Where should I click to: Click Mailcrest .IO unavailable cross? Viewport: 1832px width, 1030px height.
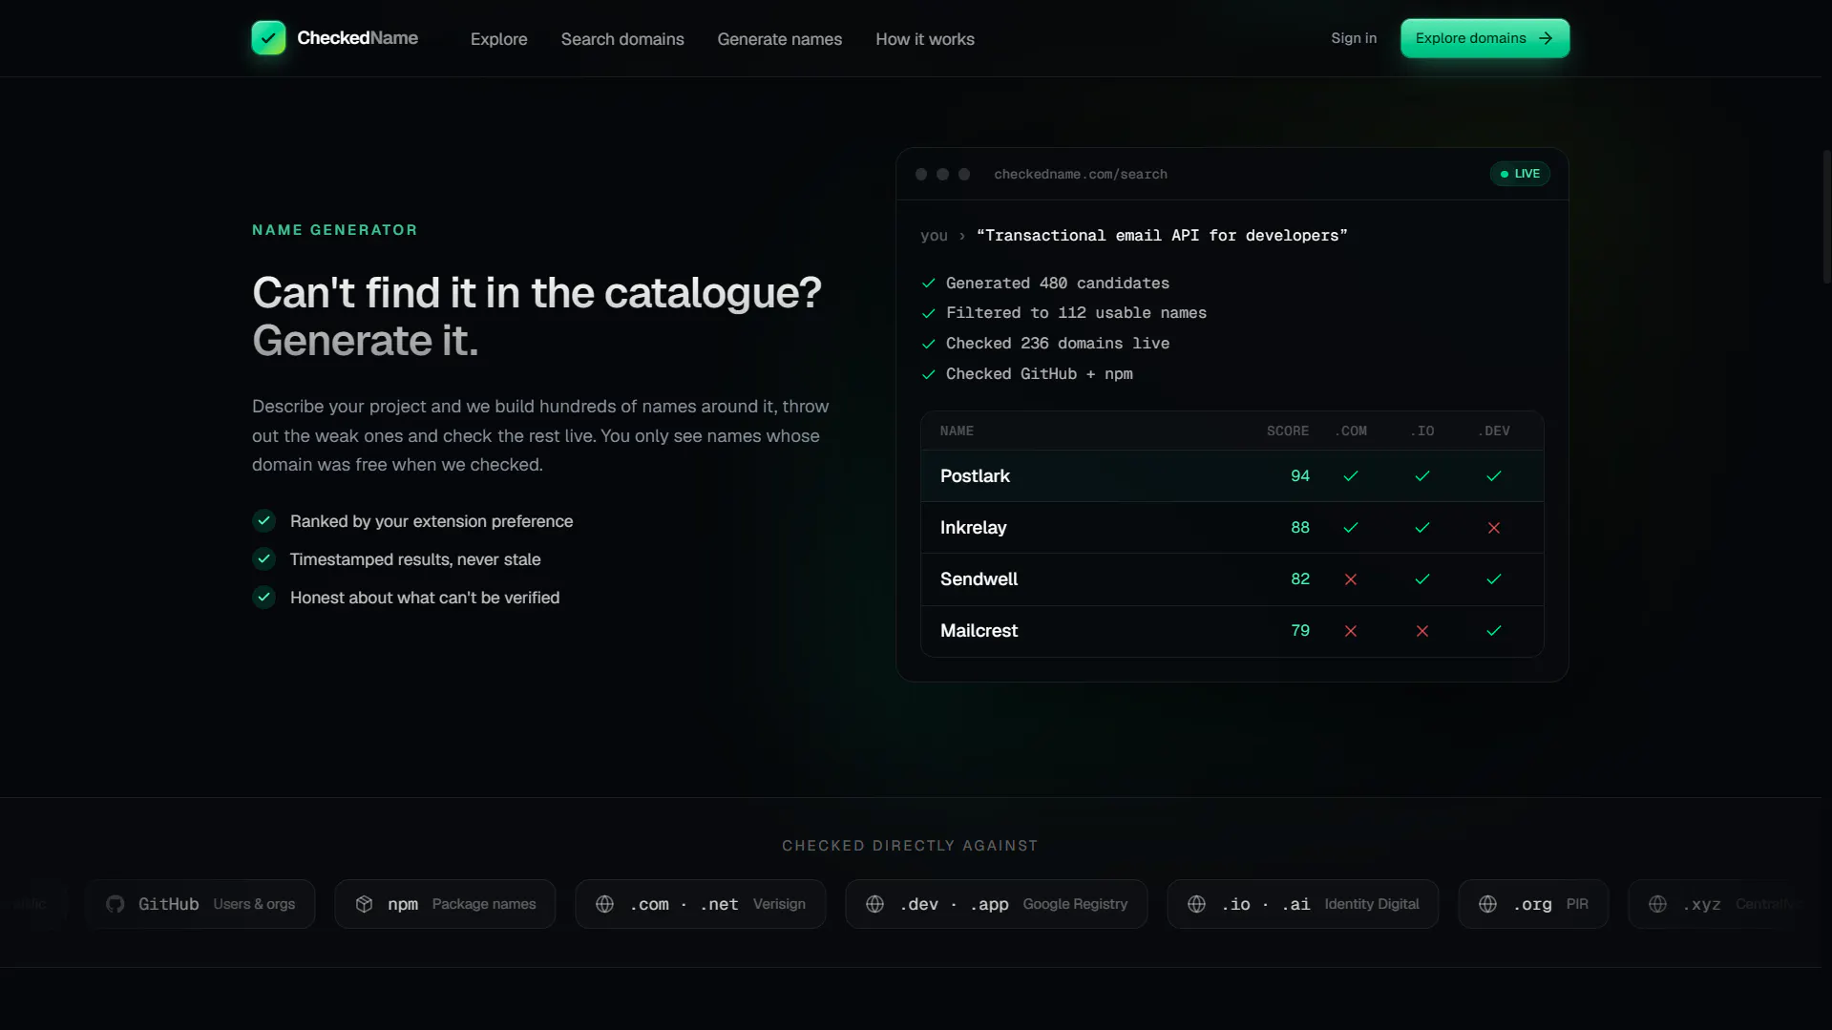coord(1421,630)
